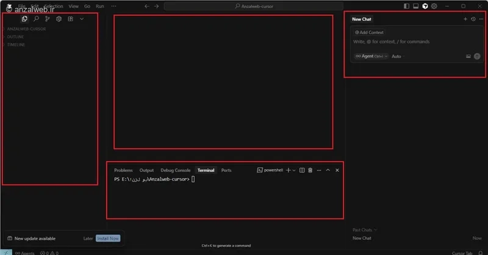This screenshot has height=255, width=488.
Task: Open the Run menu
Action: [x=99, y=6]
